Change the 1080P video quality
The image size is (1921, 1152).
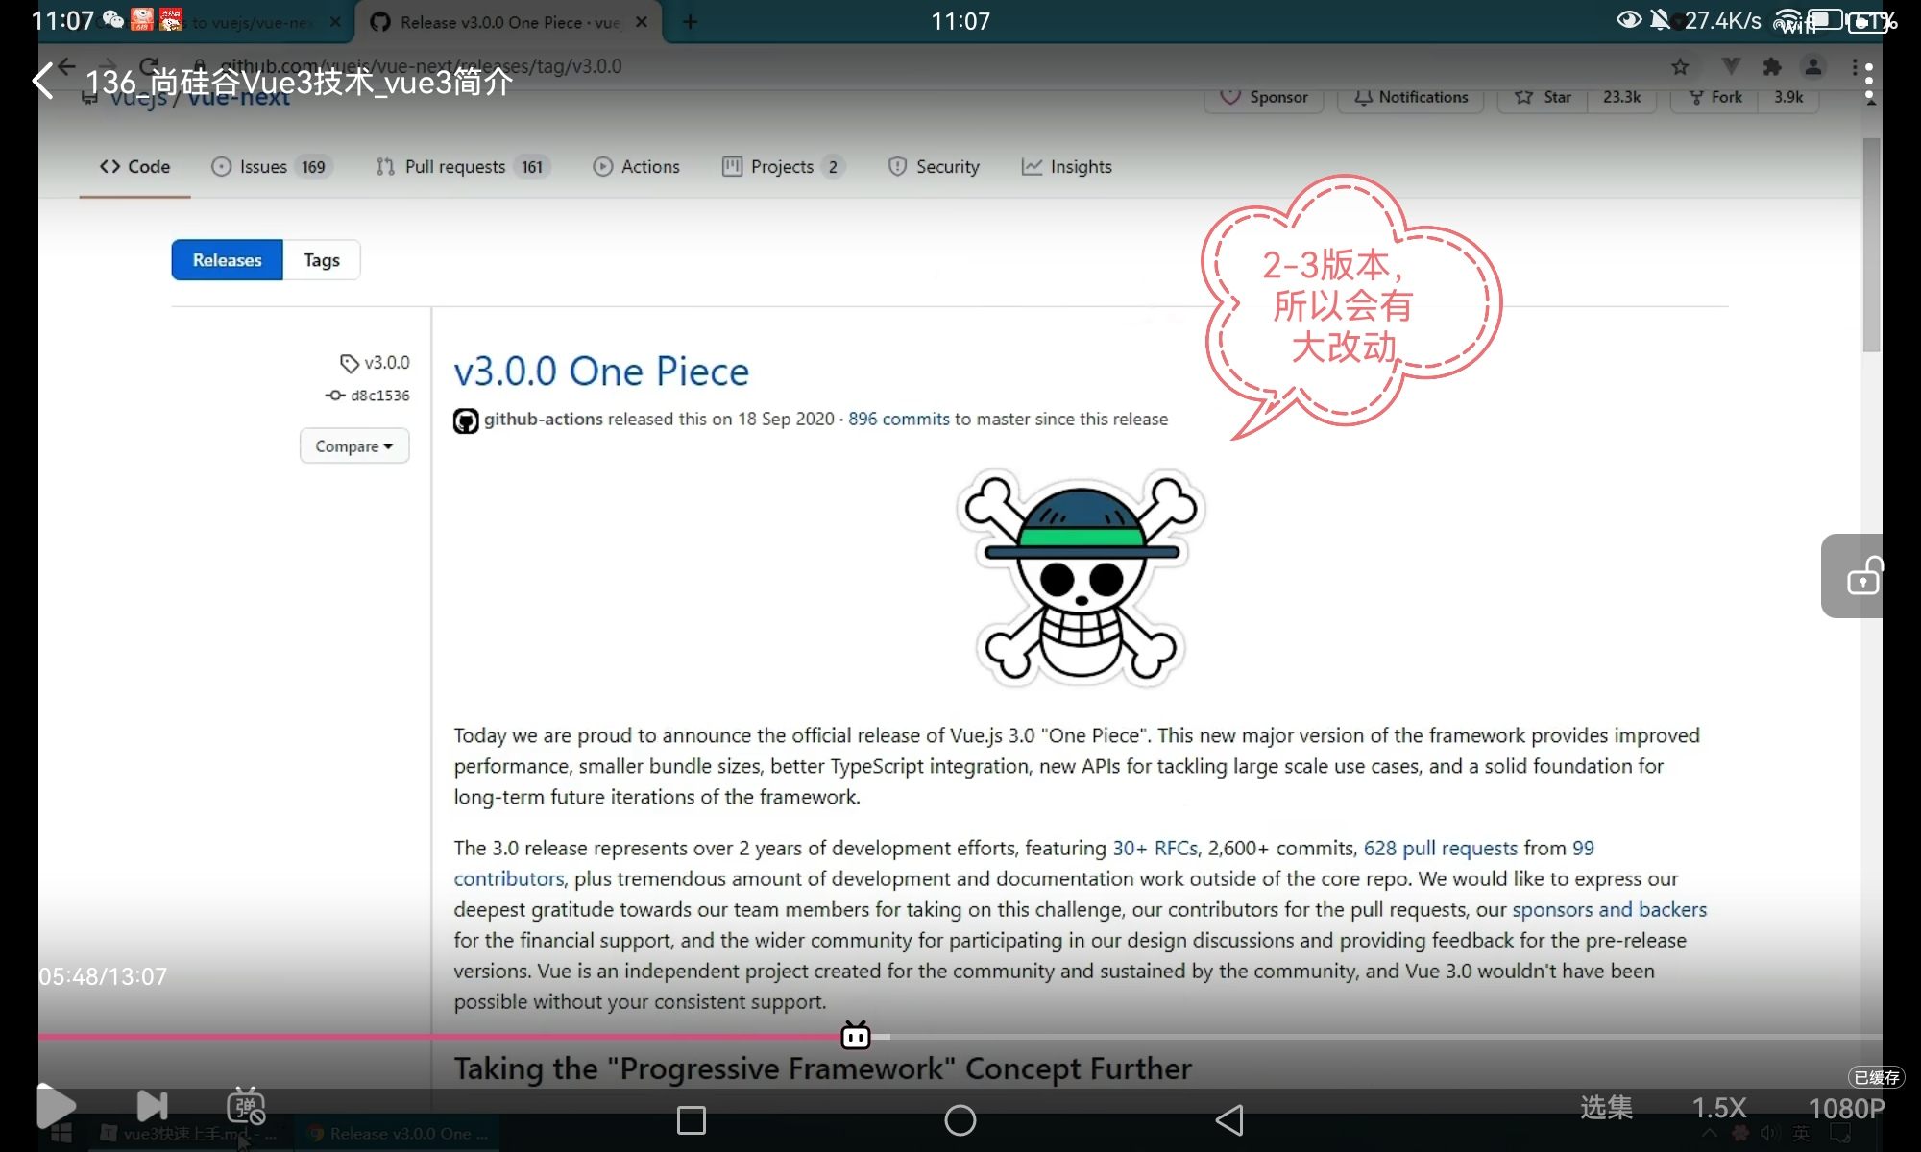tap(1845, 1108)
